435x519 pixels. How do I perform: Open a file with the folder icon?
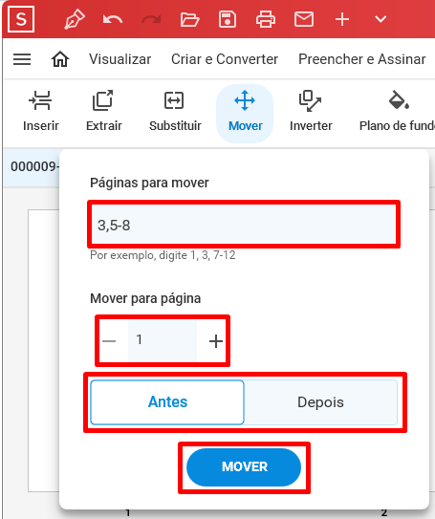[x=189, y=19]
